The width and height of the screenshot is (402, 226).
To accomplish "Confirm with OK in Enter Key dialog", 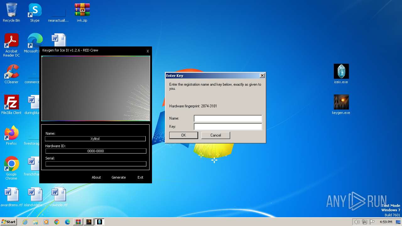I will click(184, 135).
